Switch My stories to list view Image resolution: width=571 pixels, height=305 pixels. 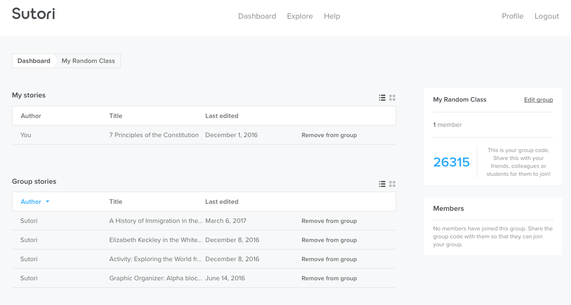382,97
